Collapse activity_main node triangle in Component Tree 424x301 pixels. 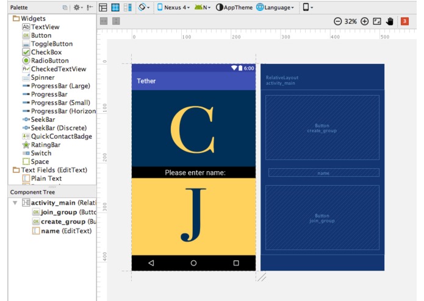click(x=15, y=203)
